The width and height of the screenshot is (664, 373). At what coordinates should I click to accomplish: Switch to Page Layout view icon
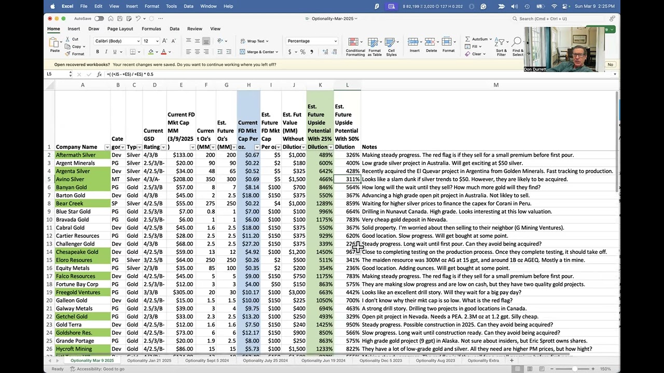[x=530, y=369]
